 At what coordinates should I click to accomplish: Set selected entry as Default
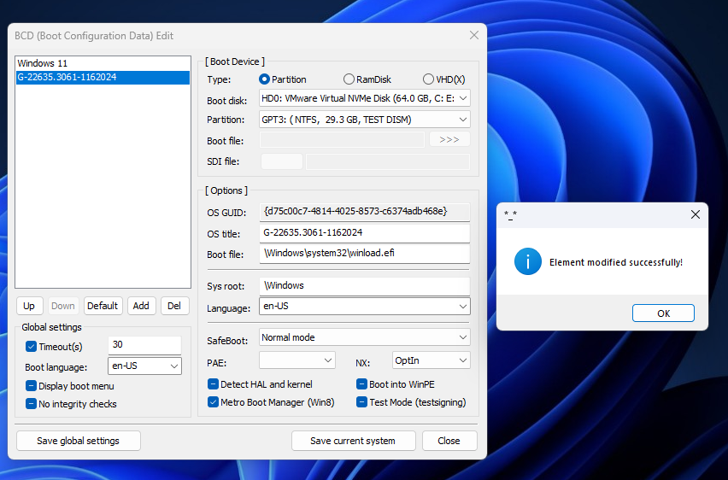coord(103,306)
